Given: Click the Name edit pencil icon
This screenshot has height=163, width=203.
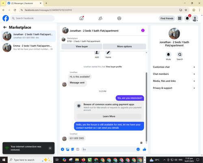Looking at the screenshot, I should coord(108,53).
